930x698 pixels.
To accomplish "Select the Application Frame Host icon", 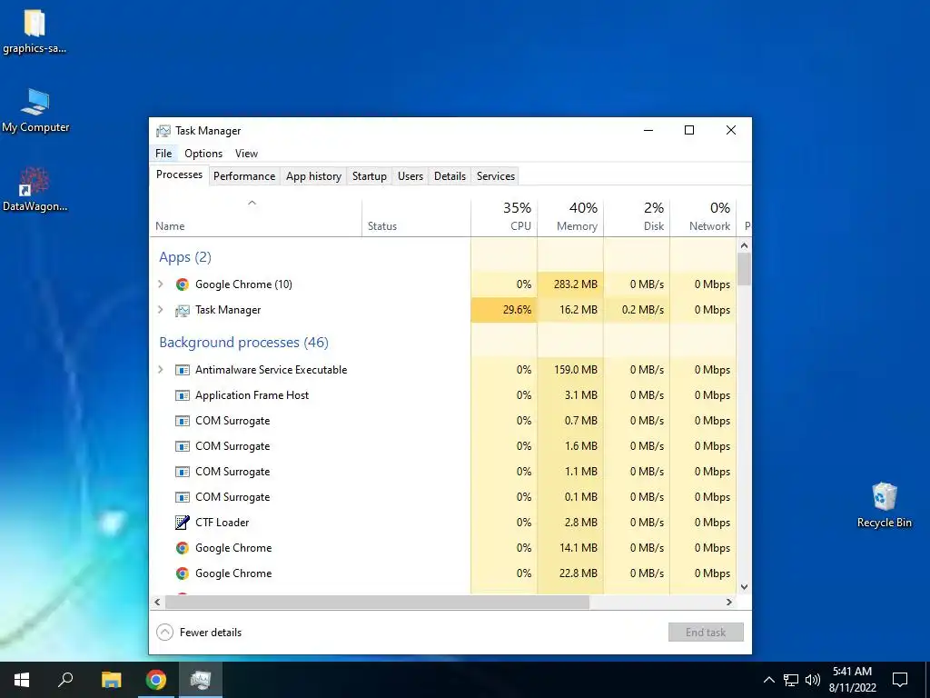I will click(182, 395).
